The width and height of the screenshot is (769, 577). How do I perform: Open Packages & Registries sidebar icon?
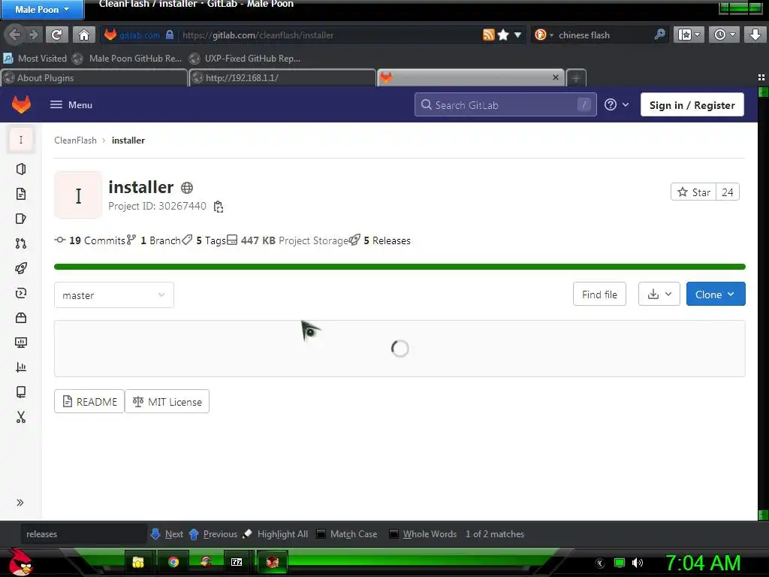tap(20, 318)
